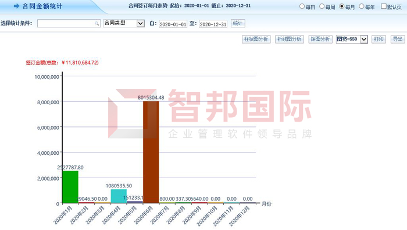The height and width of the screenshot is (230, 407).
Task: Focus the start date field 2020-01-01
Action: [173, 24]
